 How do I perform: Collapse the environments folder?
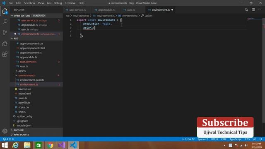pos(16,75)
